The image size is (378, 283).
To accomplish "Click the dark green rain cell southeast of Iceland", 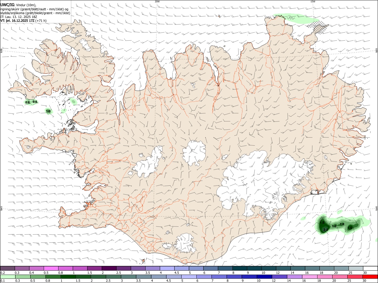I will pyautogui.click(x=324, y=226).
